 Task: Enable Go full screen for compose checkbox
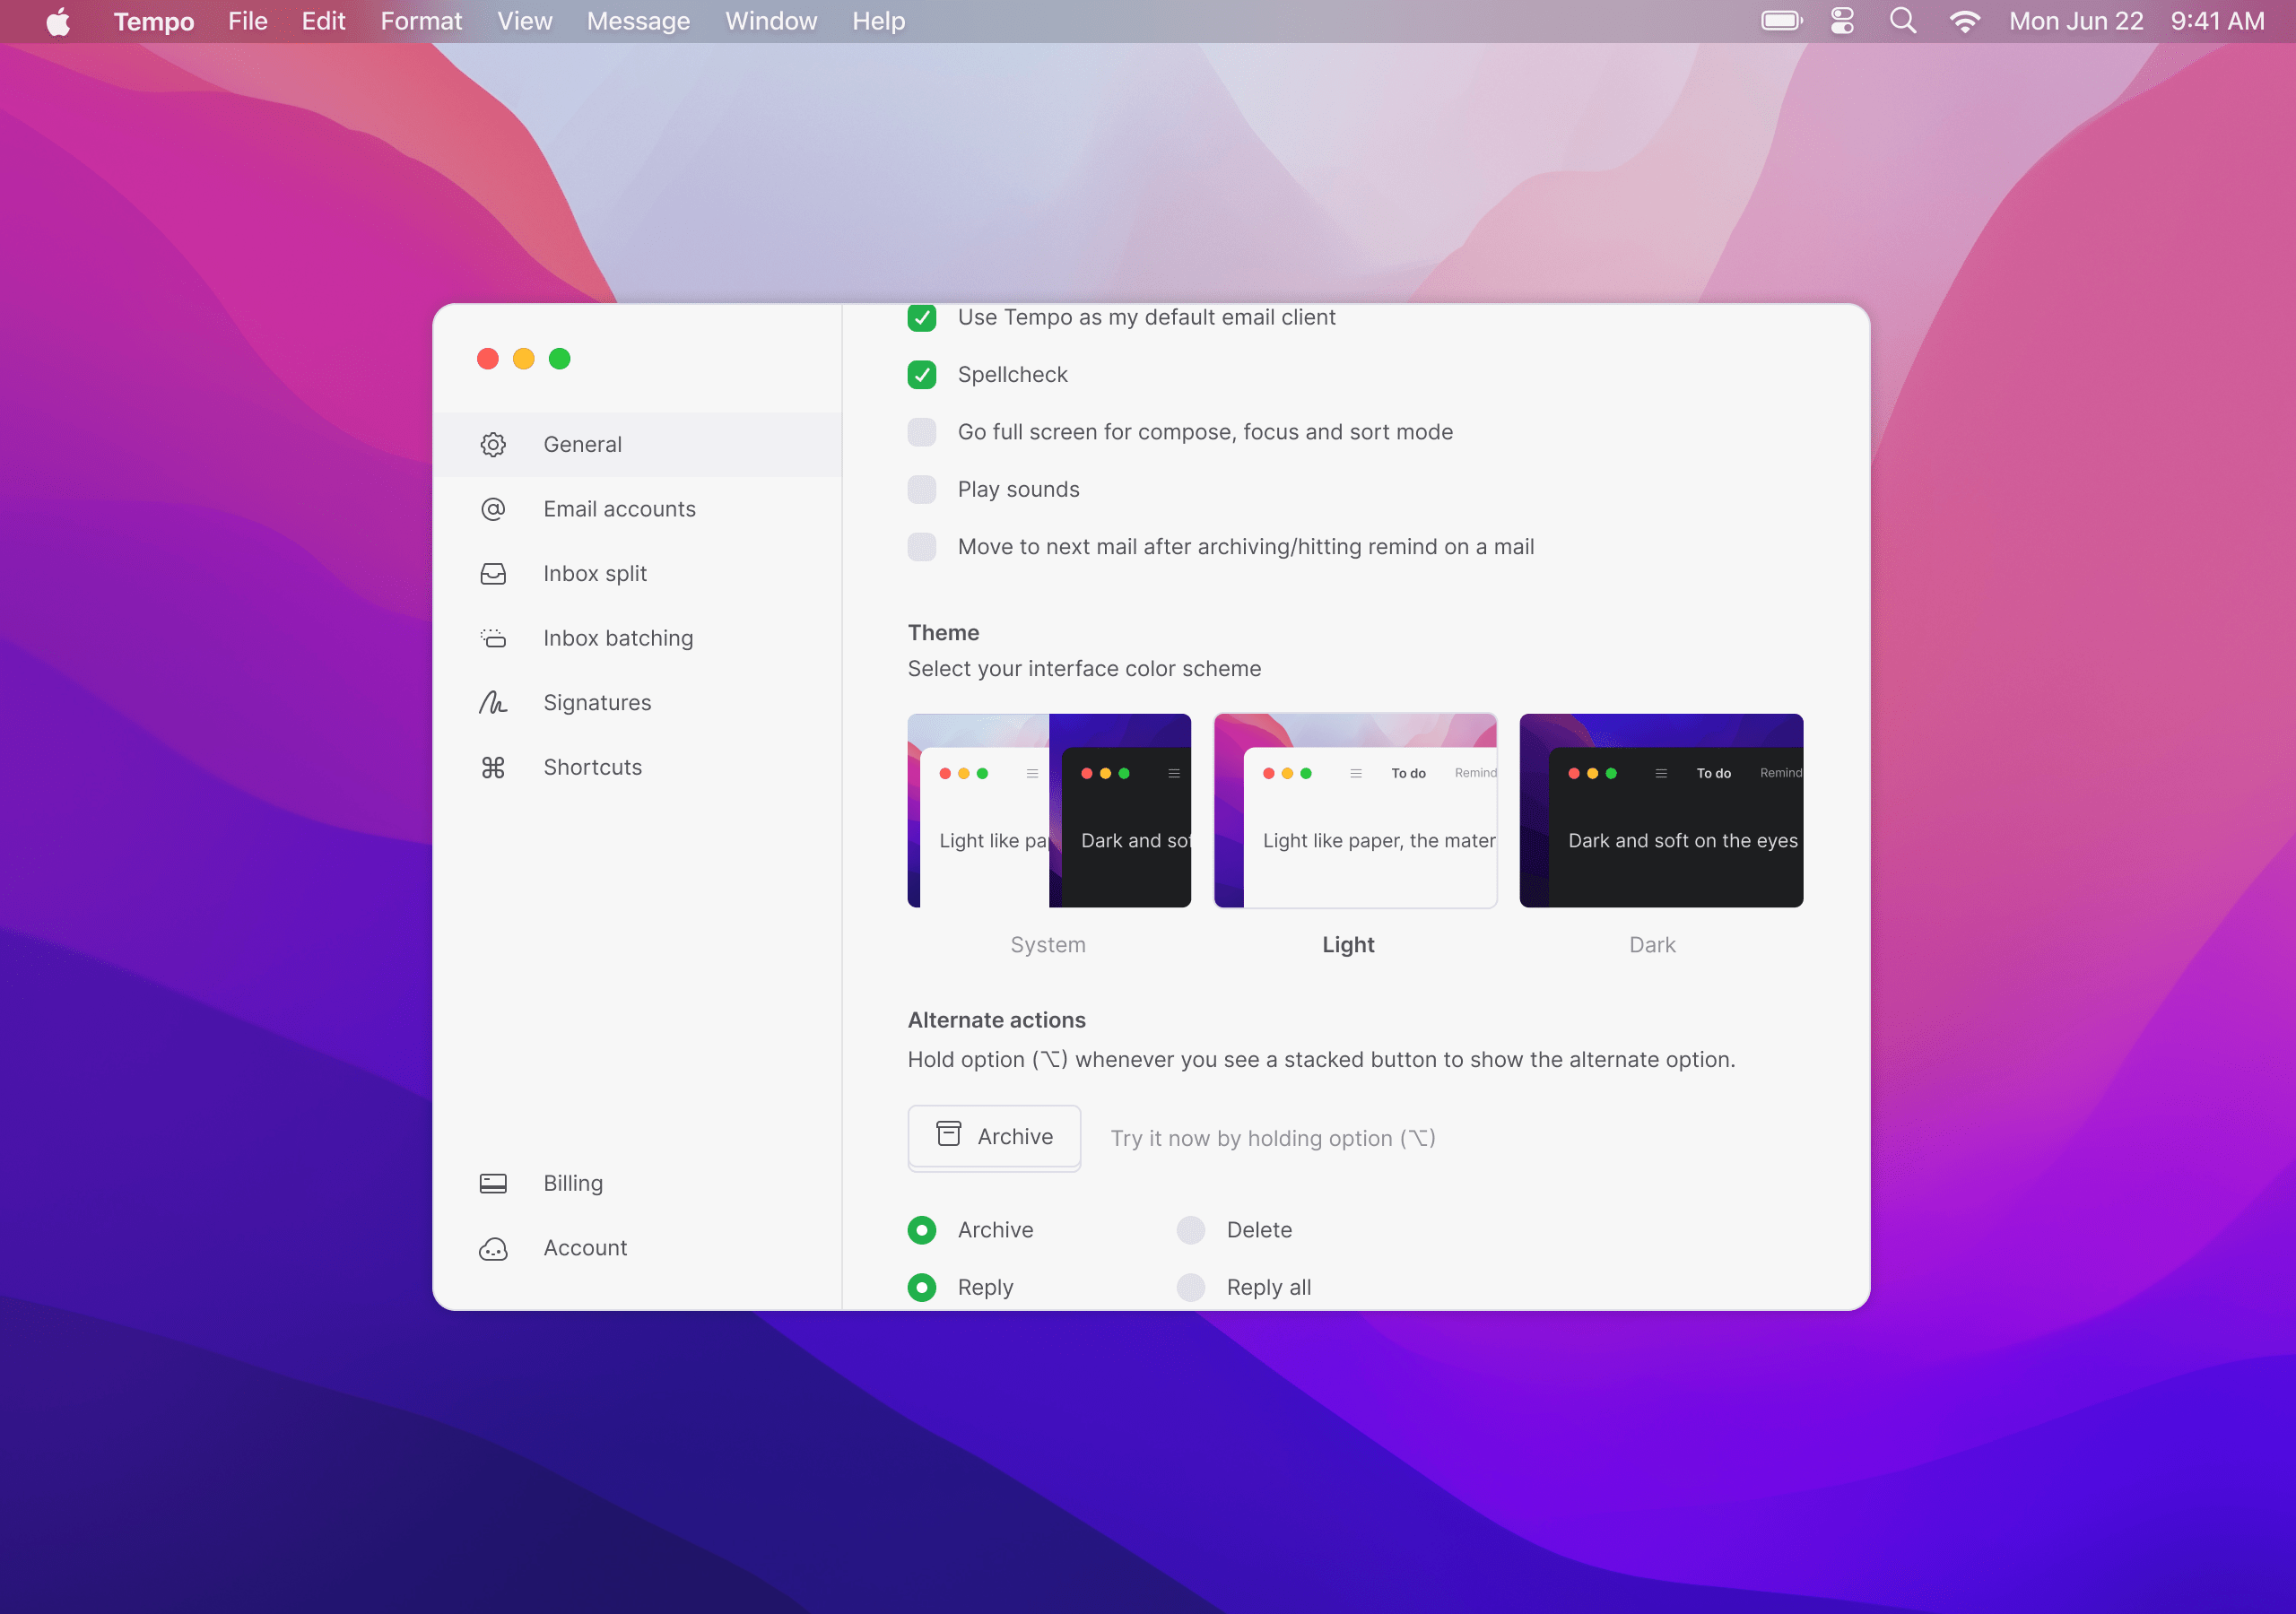tap(921, 432)
